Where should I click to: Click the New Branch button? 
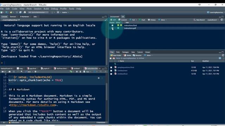click(199, 20)
